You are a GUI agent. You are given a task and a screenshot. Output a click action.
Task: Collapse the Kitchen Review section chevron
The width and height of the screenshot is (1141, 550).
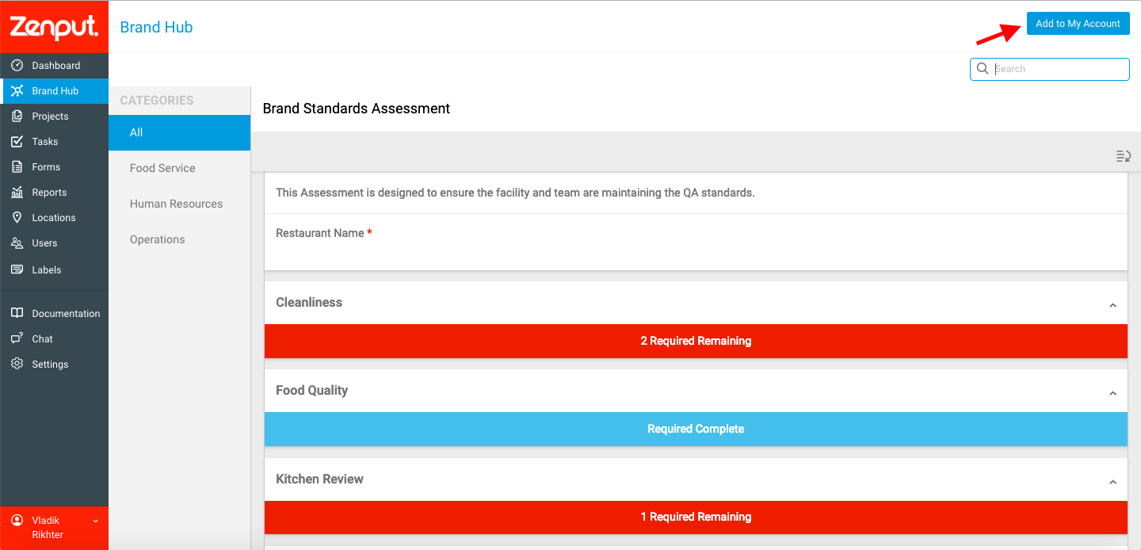[x=1112, y=482]
